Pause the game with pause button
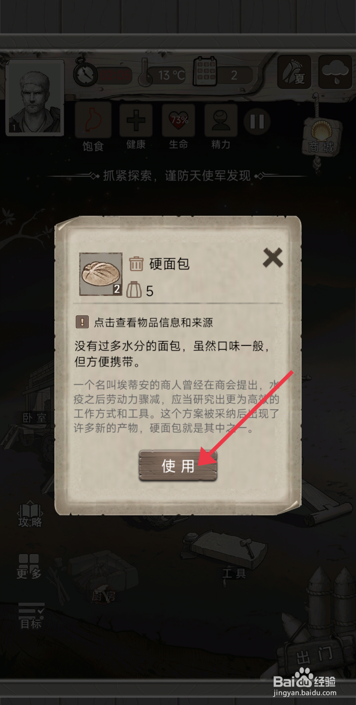356x705 pixels. (x=257, y=121)
